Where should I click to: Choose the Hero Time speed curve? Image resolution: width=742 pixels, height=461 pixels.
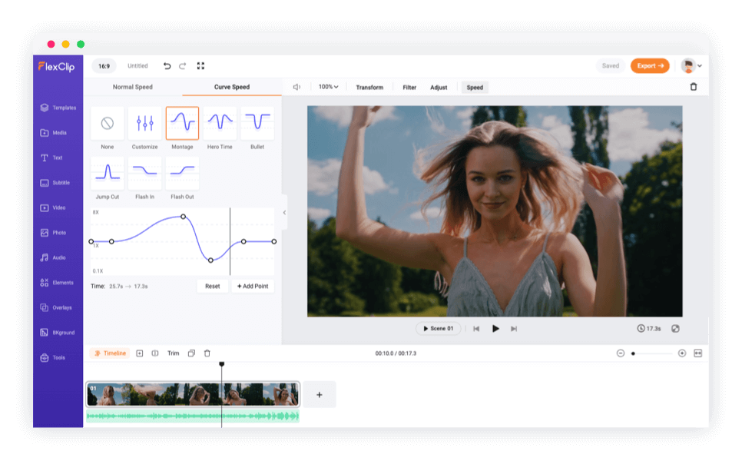[x=220, y=123]
